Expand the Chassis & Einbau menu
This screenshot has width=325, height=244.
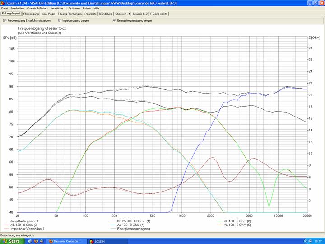[x=37, y=8]
